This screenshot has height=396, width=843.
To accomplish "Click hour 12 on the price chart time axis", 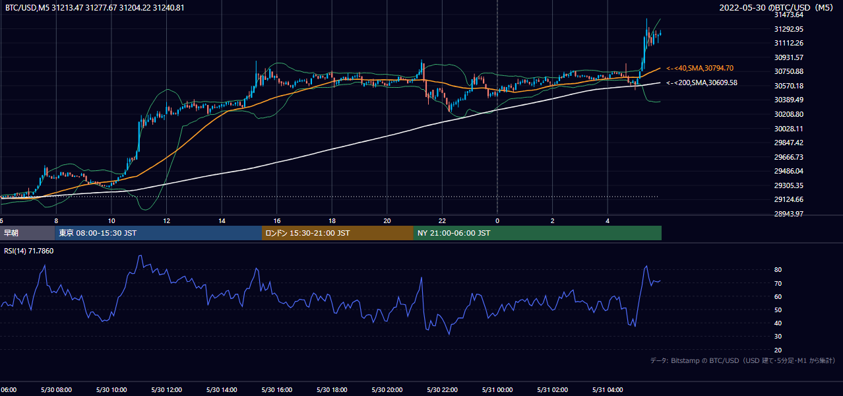I will point(166,221).
